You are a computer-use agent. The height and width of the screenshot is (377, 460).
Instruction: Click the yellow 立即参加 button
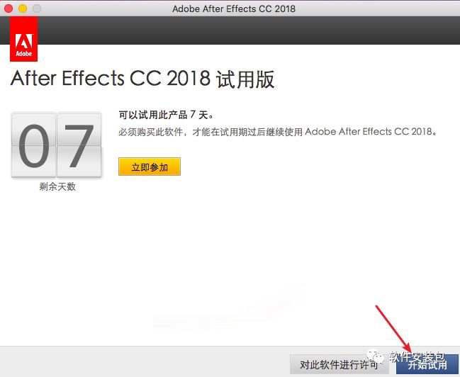click(x=150, y=167)
